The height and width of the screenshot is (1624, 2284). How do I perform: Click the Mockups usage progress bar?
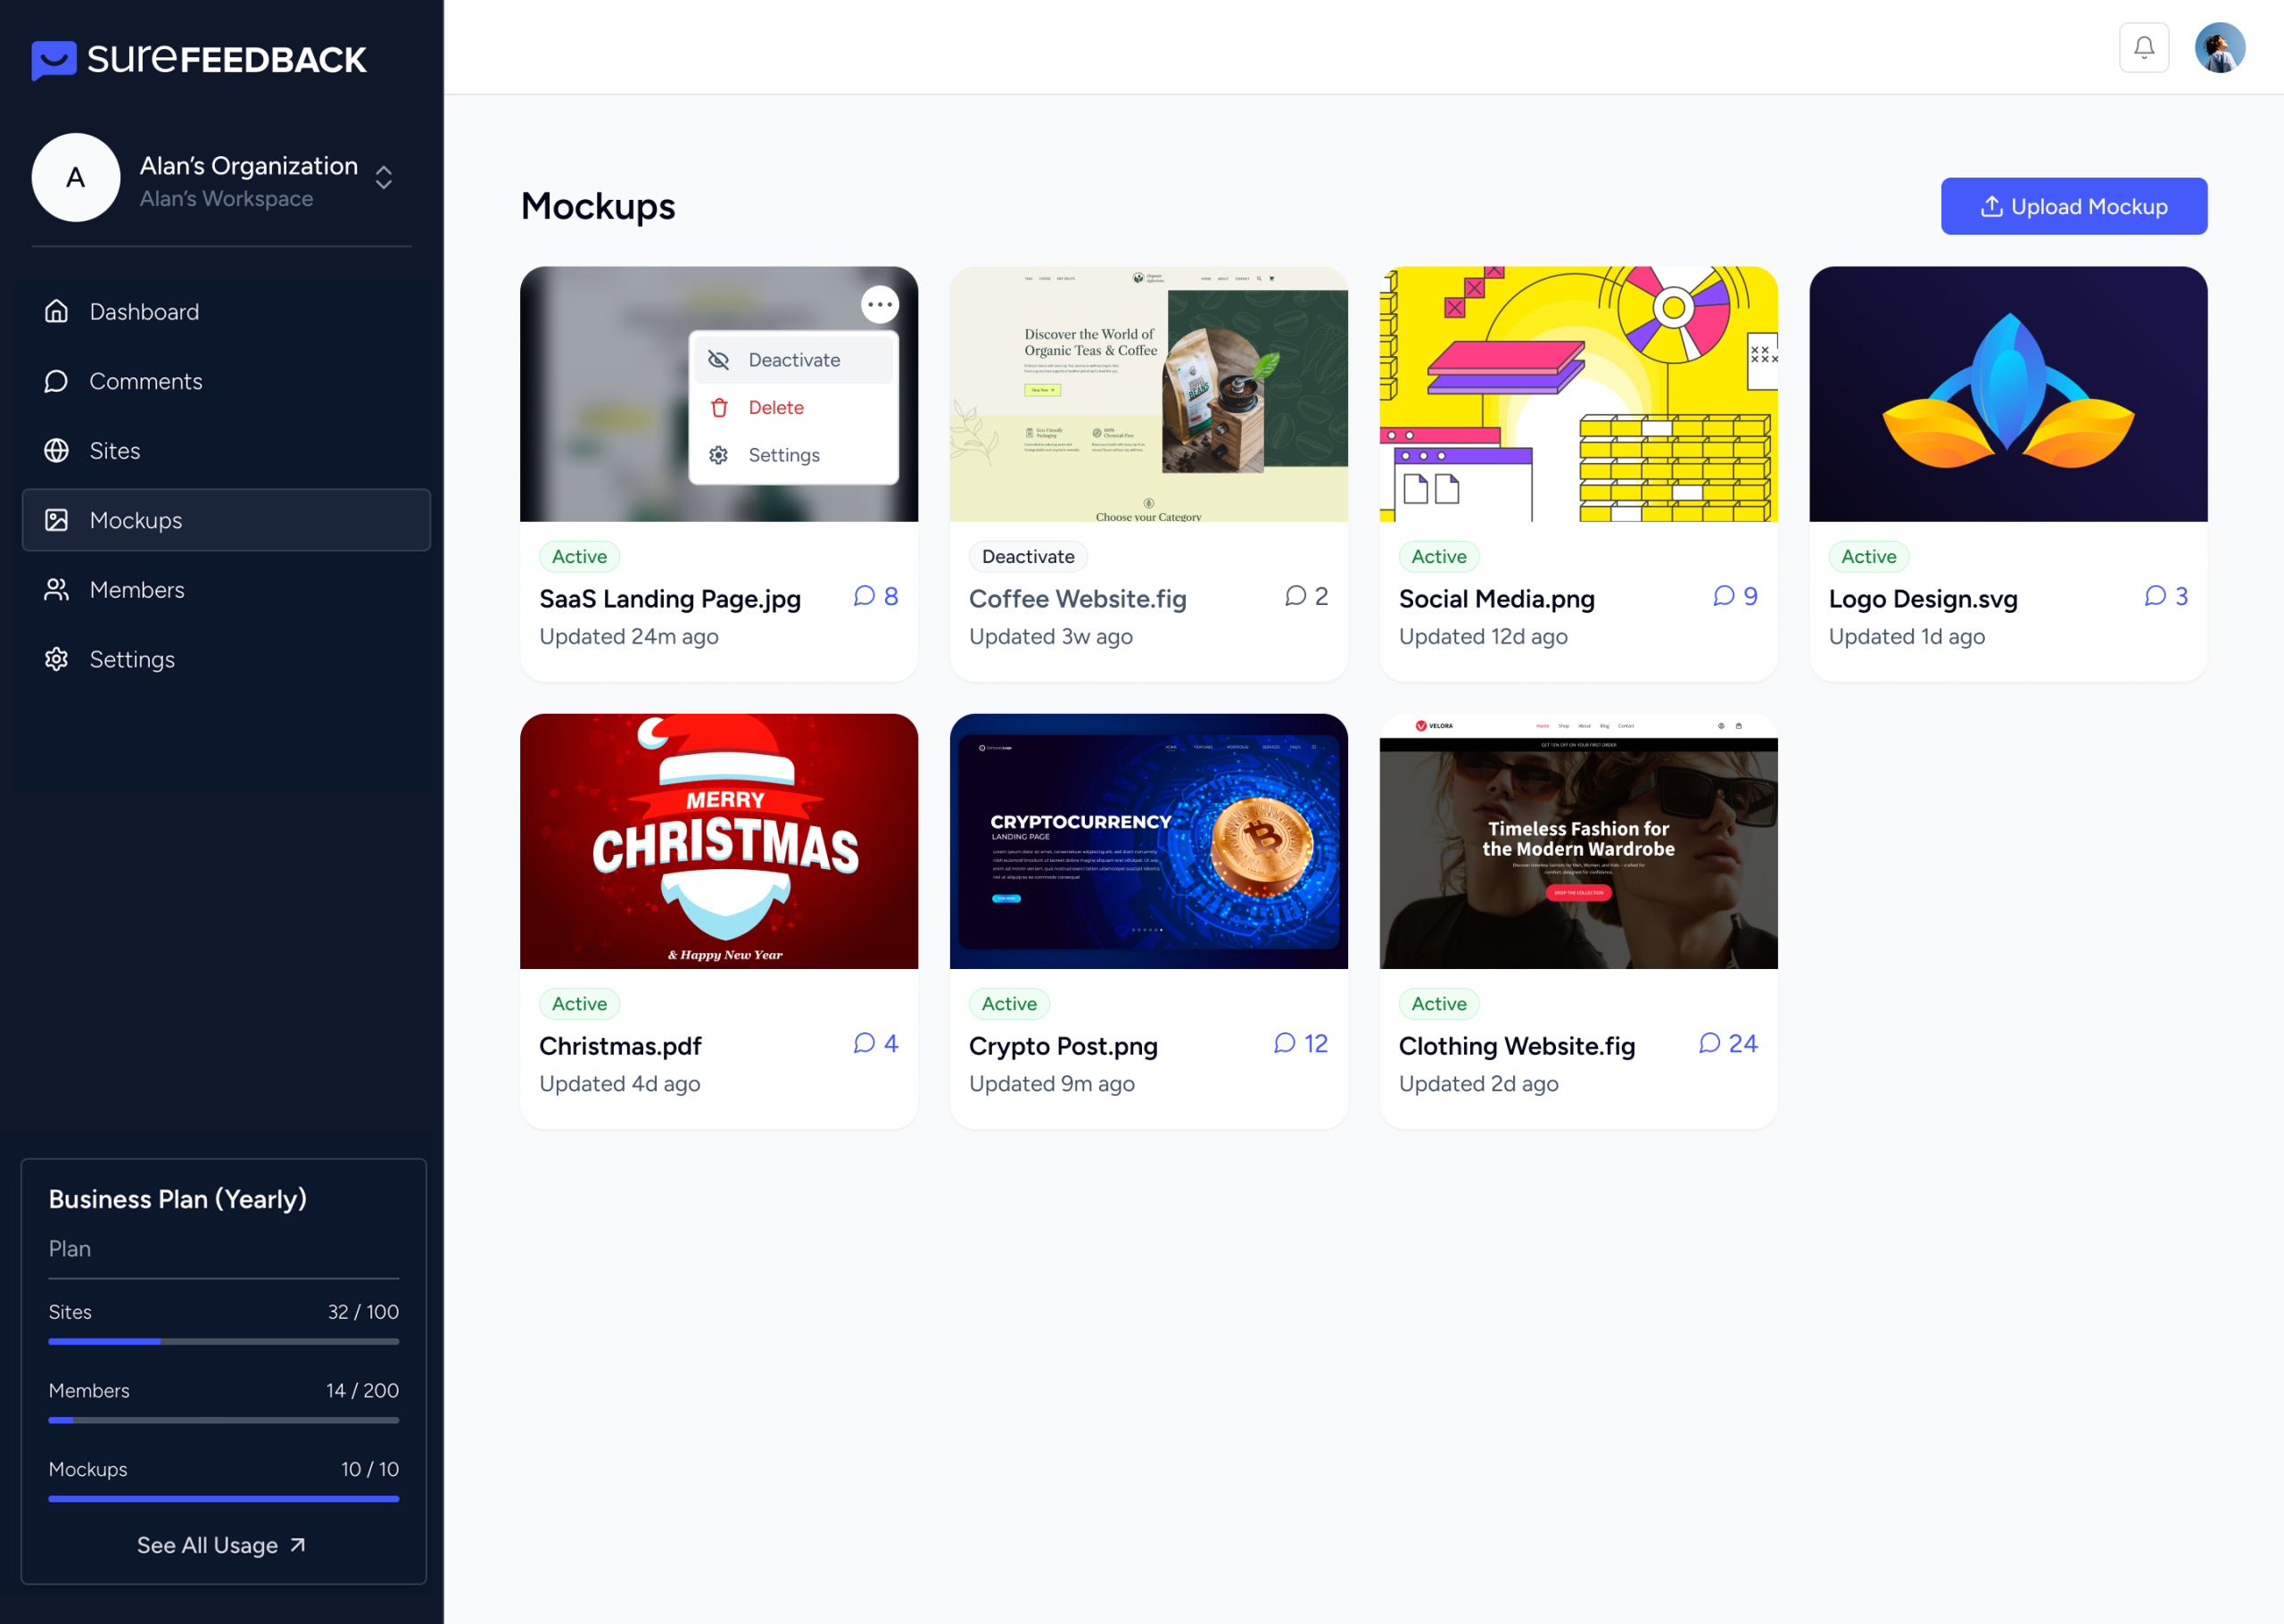pos(223,1498)
